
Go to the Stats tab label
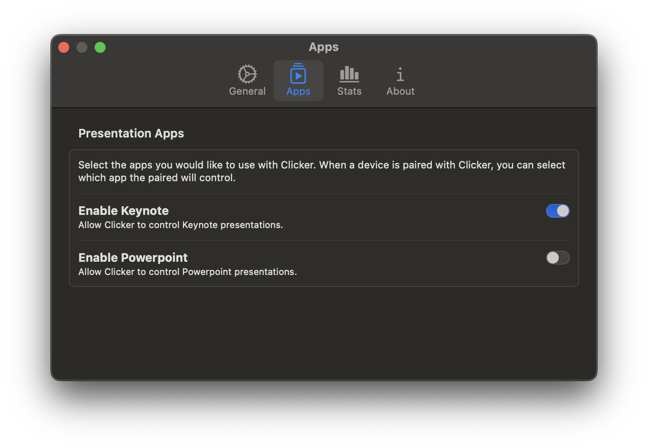[x=349, y=92]
